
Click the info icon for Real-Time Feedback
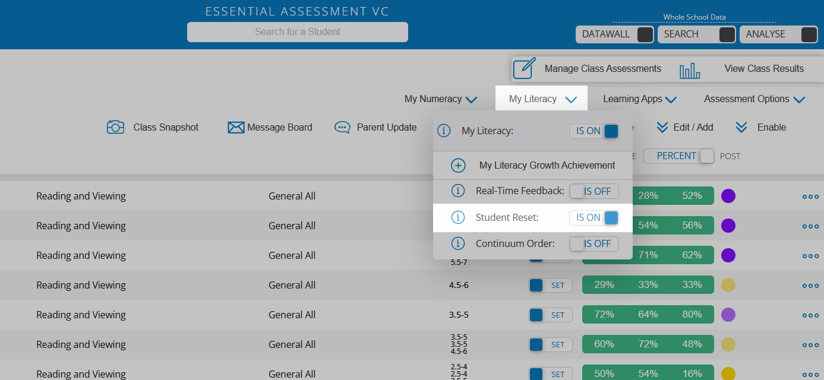(x=458, y=191)
